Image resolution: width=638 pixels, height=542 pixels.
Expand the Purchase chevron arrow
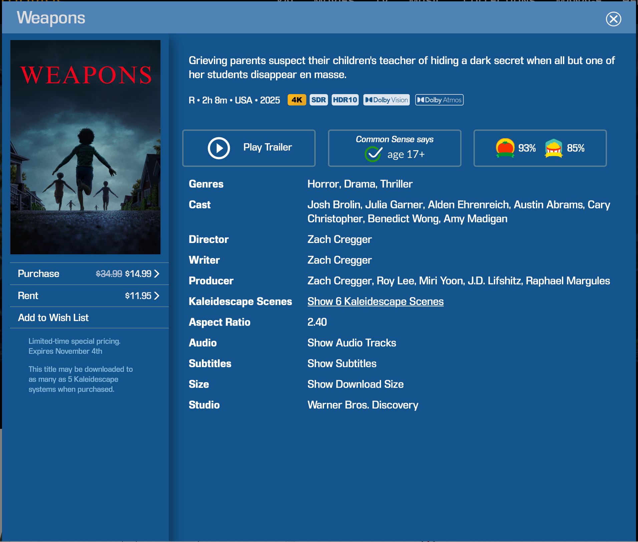(x=157, y=274)
